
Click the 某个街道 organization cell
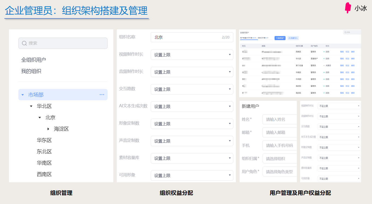coord(300,65)
